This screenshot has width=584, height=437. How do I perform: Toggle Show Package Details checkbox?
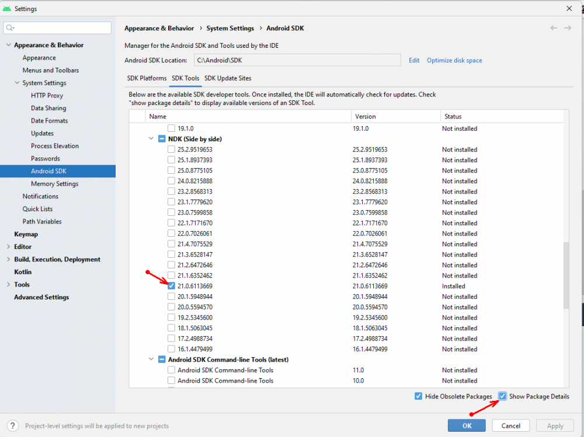pos(502,396)
